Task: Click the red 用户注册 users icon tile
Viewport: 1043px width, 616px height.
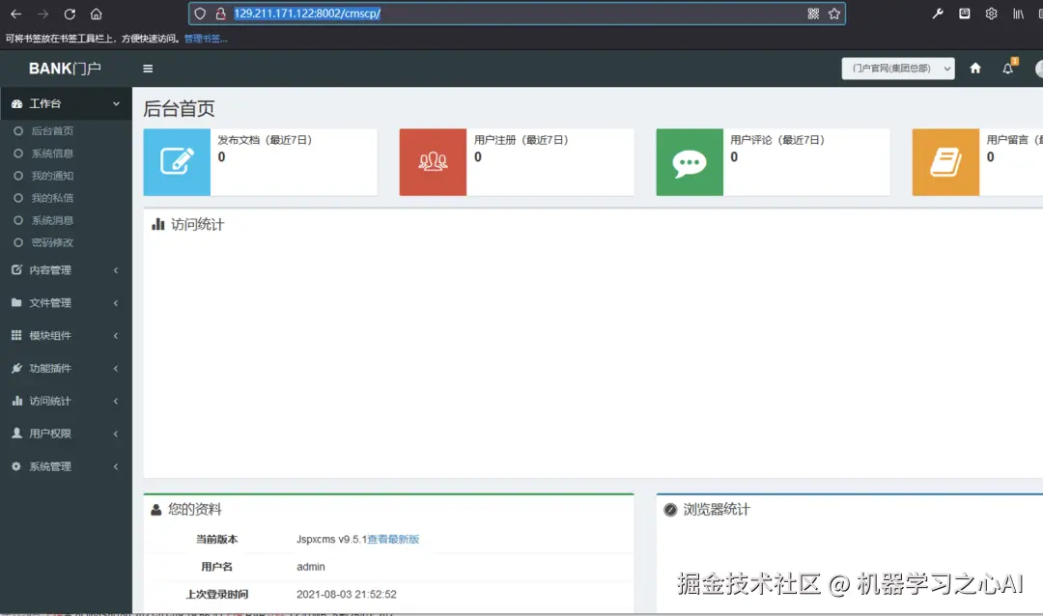Action: [x=433, y=161]
